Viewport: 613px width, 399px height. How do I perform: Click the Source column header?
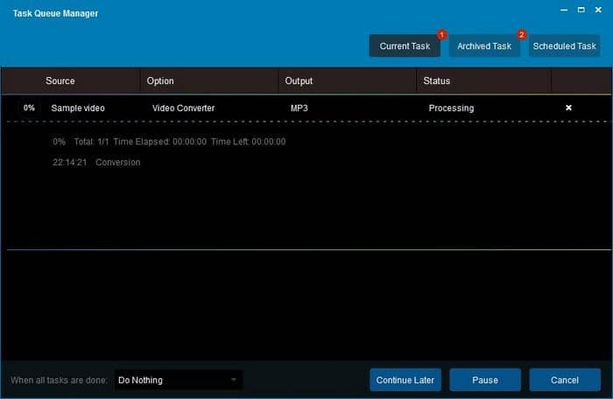(60, 80)
